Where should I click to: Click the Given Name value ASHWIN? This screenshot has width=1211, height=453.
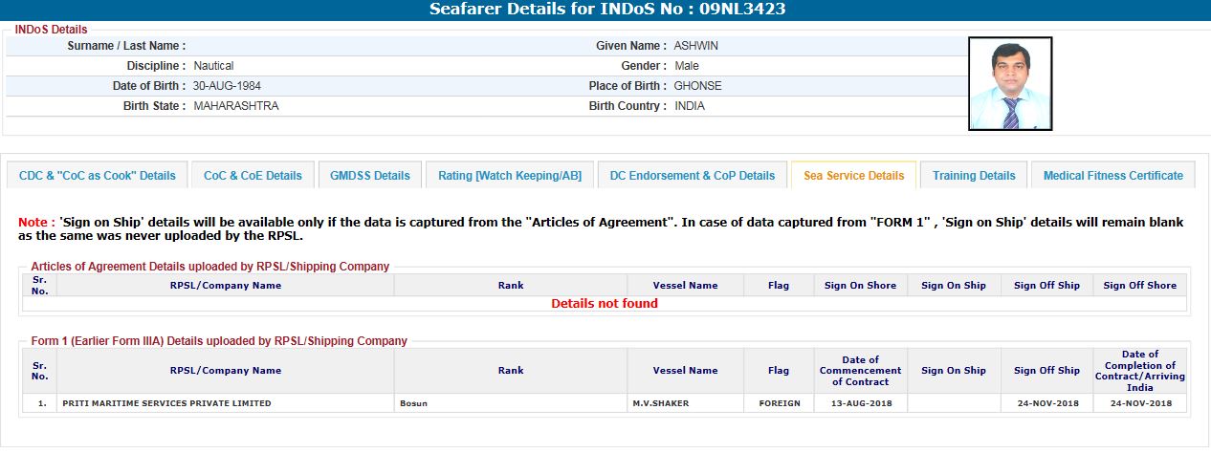tap(695, 46)
